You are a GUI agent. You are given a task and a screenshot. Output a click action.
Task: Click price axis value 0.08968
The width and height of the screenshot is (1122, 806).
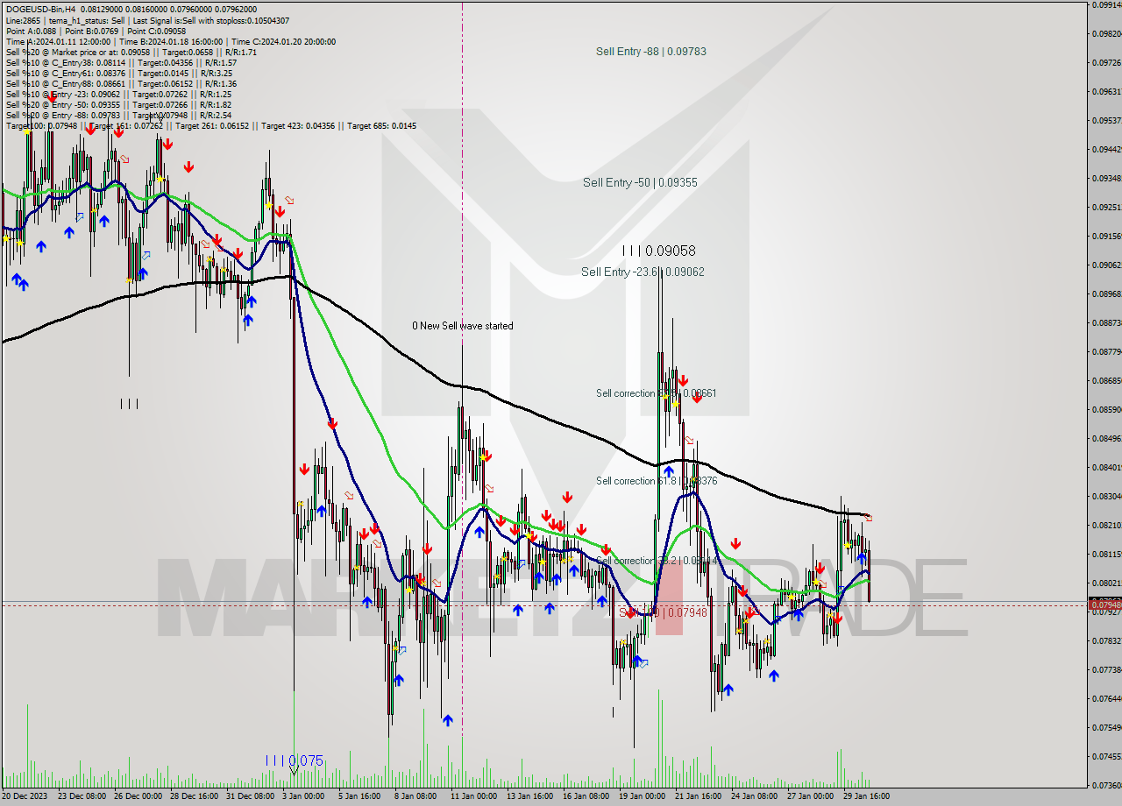[1105, 293]
